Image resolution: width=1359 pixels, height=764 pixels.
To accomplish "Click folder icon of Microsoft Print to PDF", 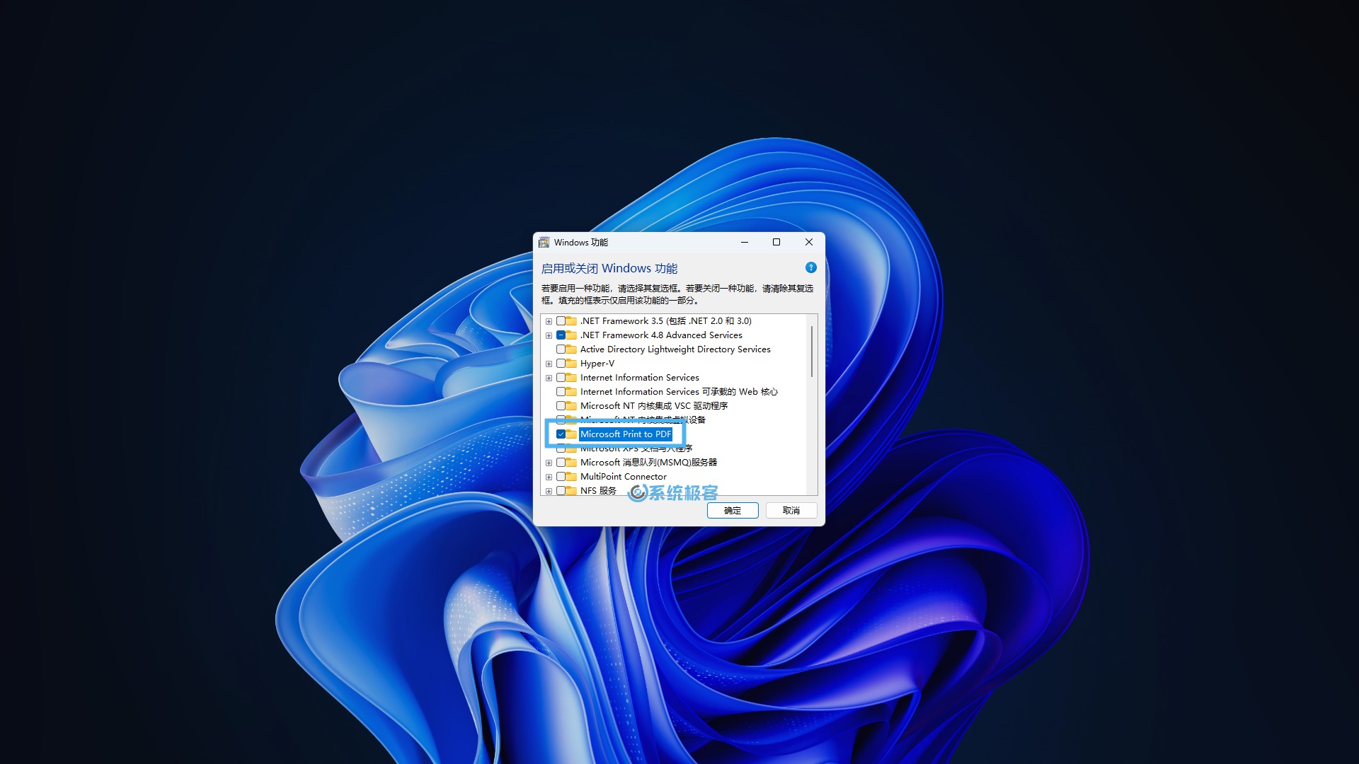I will coord(571,434).
